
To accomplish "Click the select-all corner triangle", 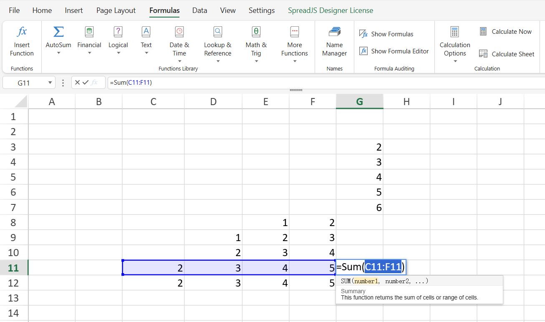I will 21,101.
